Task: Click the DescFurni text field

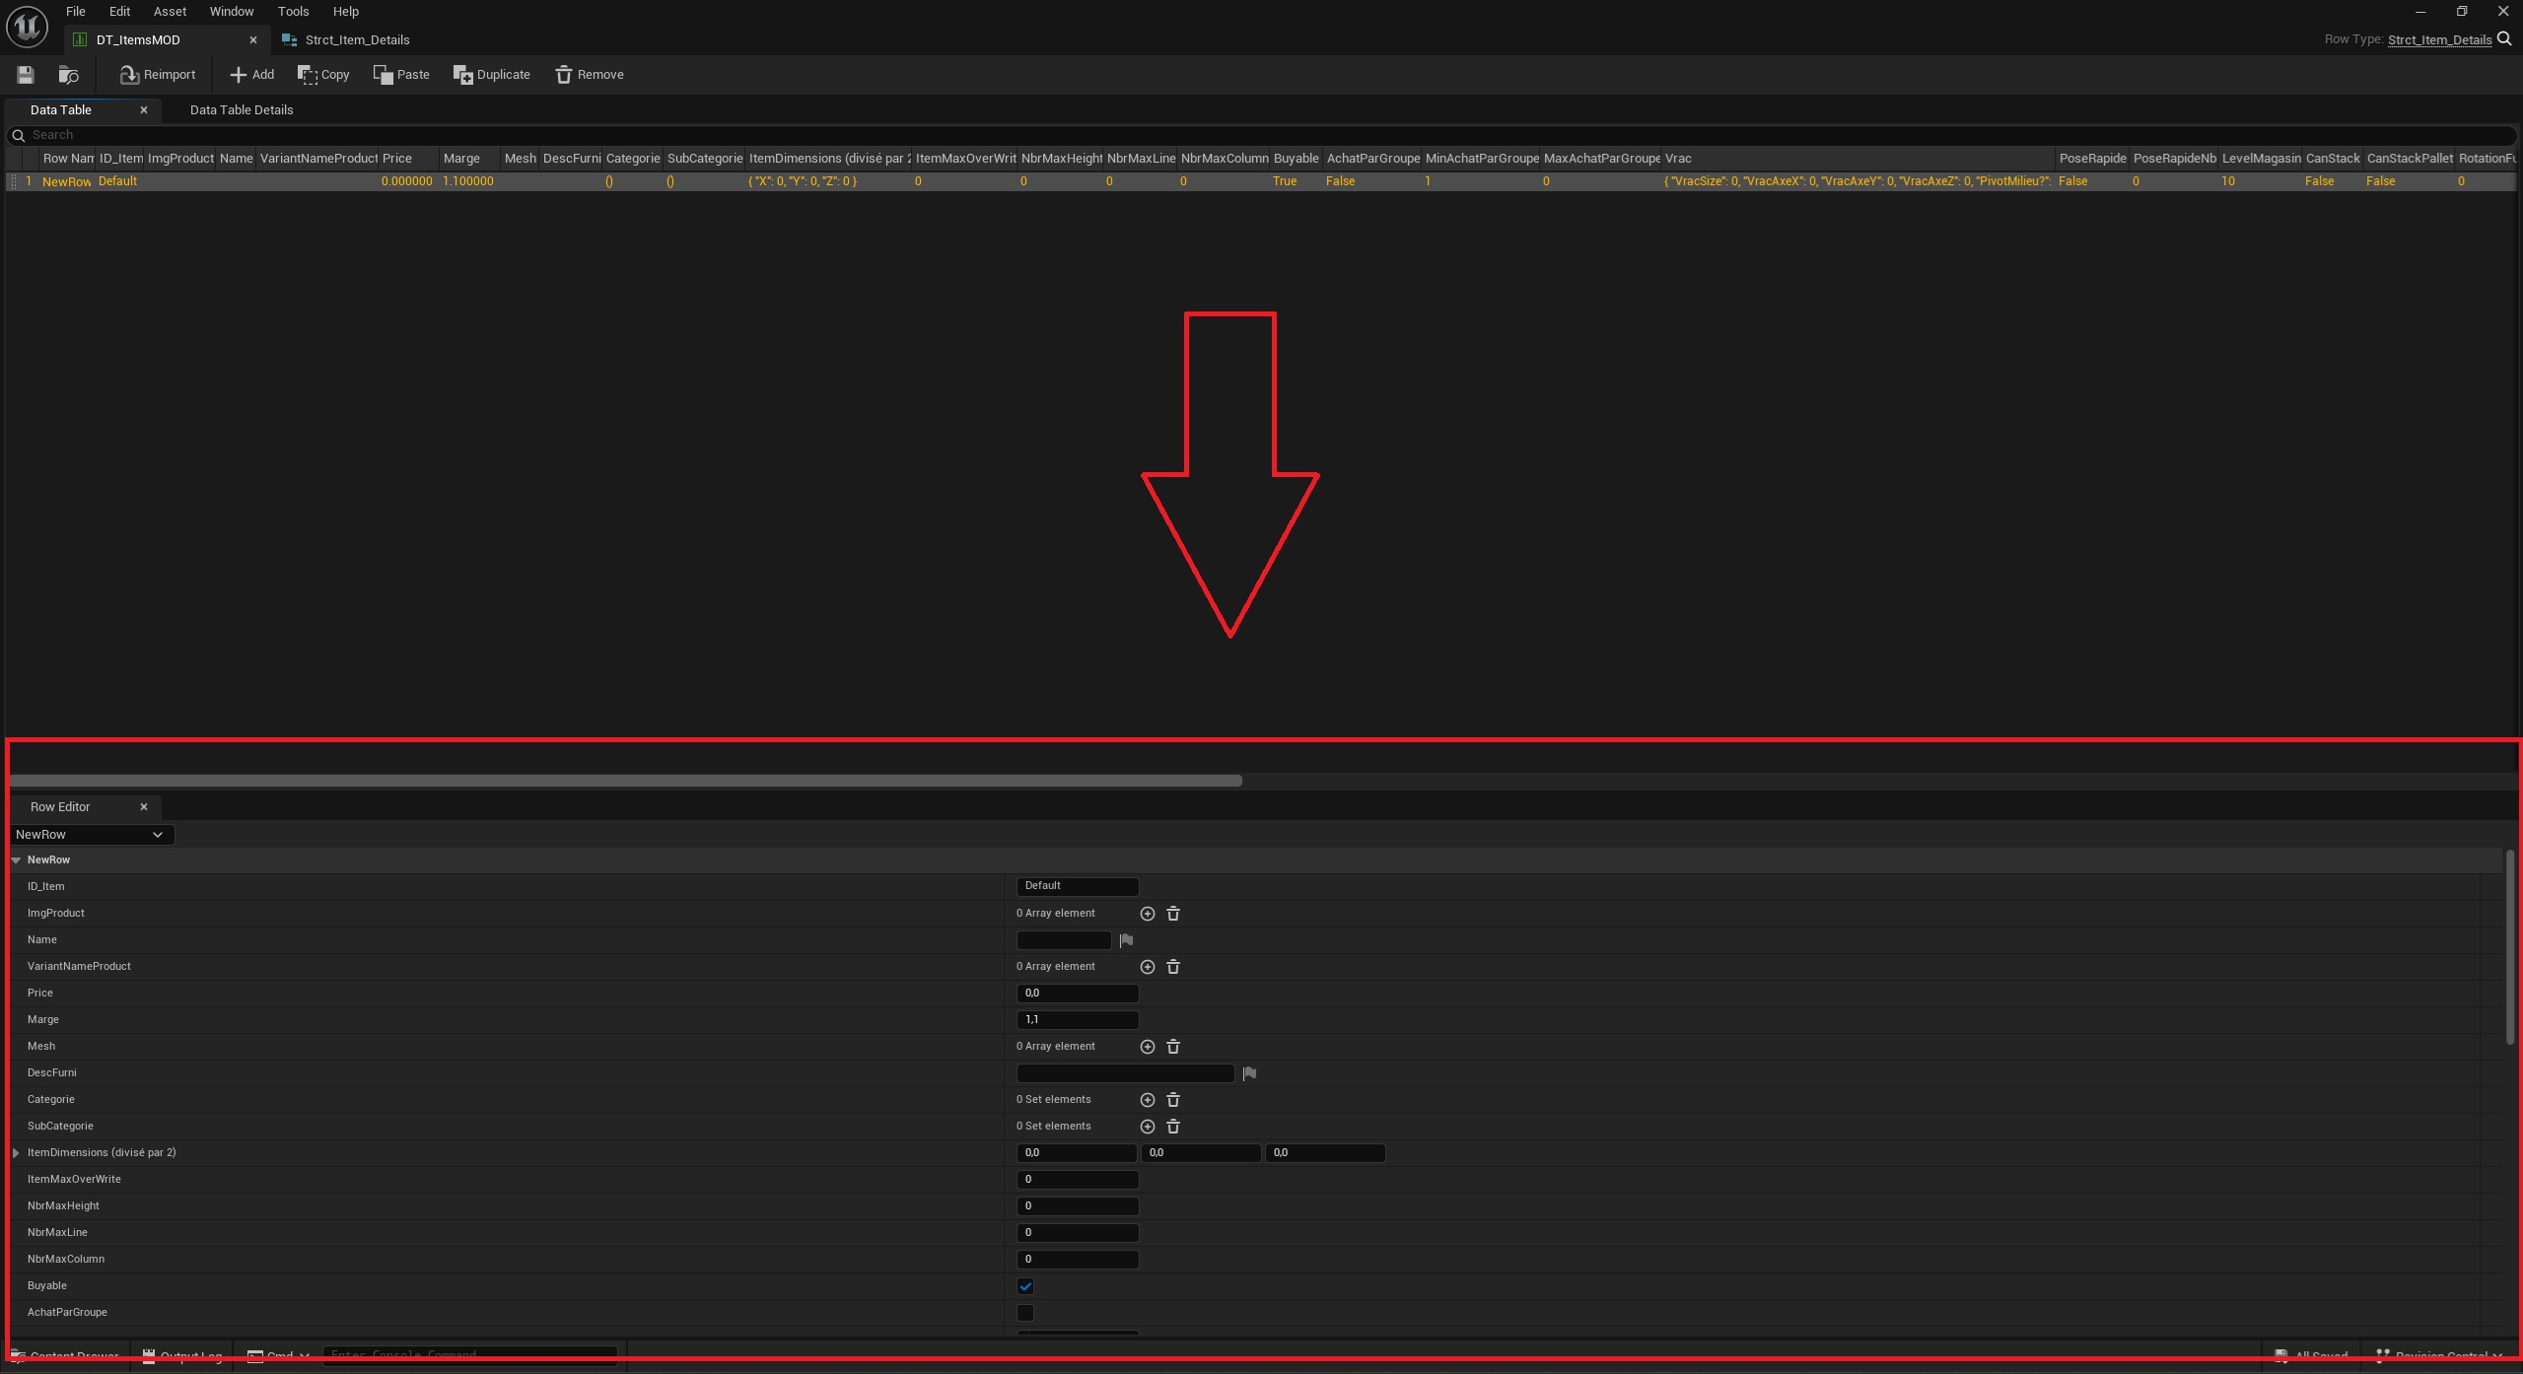Action: click(x=1125, y=1073)
